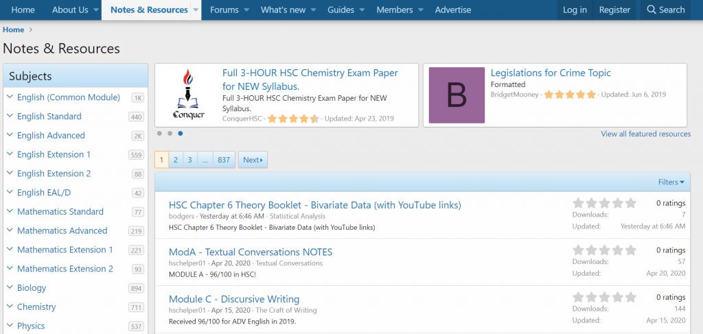The width and height of the screenshot is (703, 334).
Task: Open the Filters dropdown
Action: (671, 182)
